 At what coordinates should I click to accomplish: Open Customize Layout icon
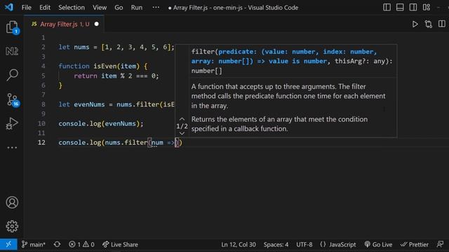tap(427, 8)
